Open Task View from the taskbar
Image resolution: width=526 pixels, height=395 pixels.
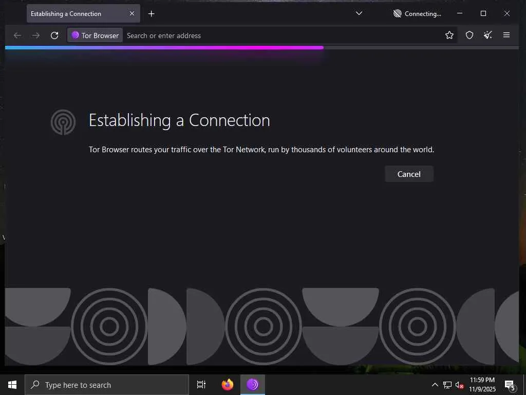[x=201, y=385]
